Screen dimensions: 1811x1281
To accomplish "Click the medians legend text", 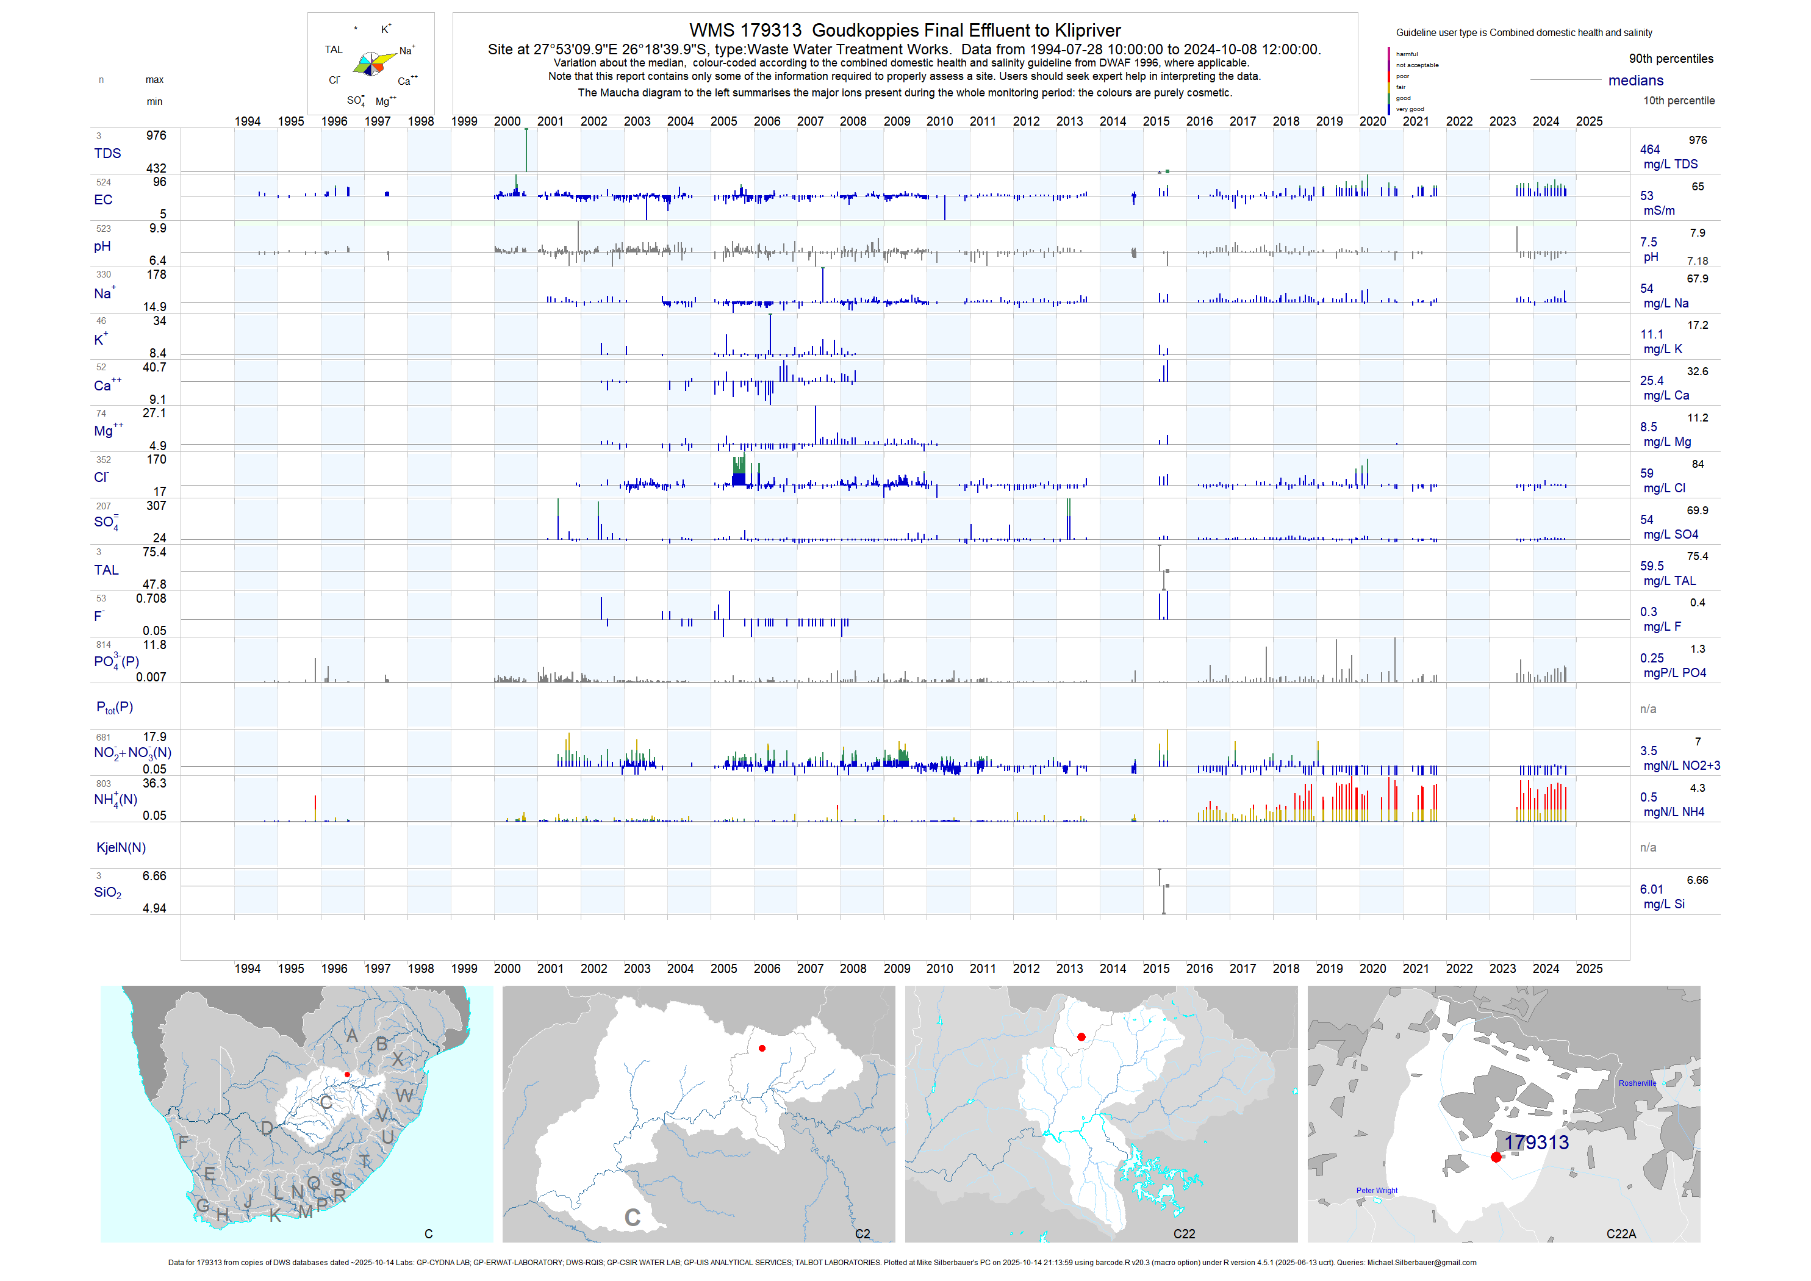I will 1636,81.
